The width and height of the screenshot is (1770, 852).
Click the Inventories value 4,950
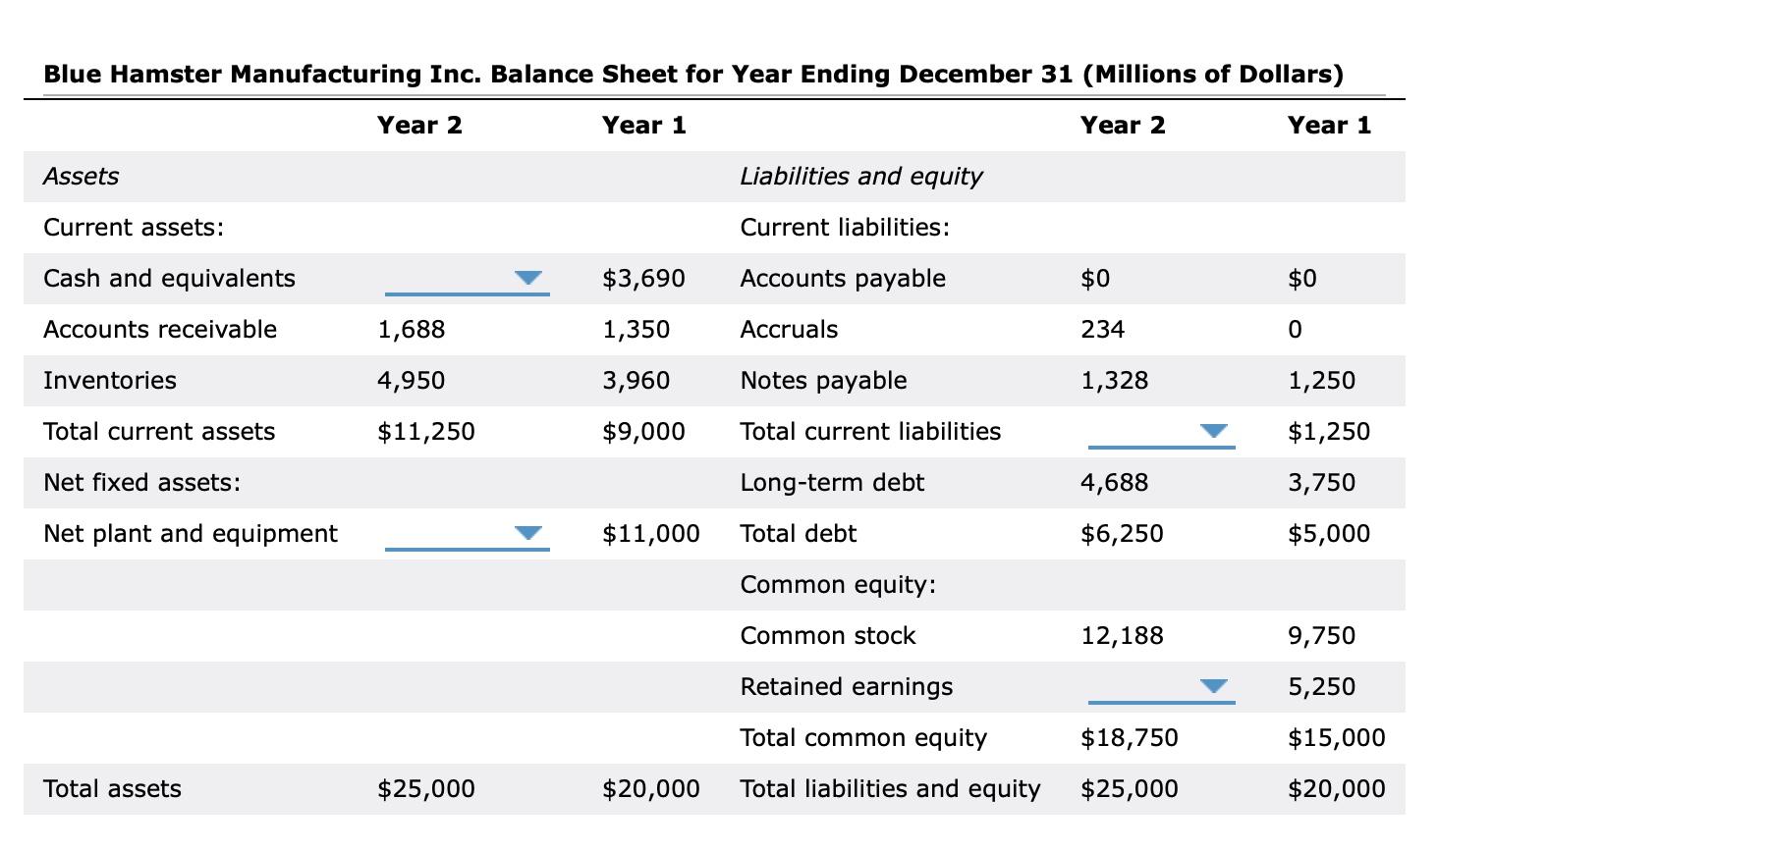pos(412,380)
